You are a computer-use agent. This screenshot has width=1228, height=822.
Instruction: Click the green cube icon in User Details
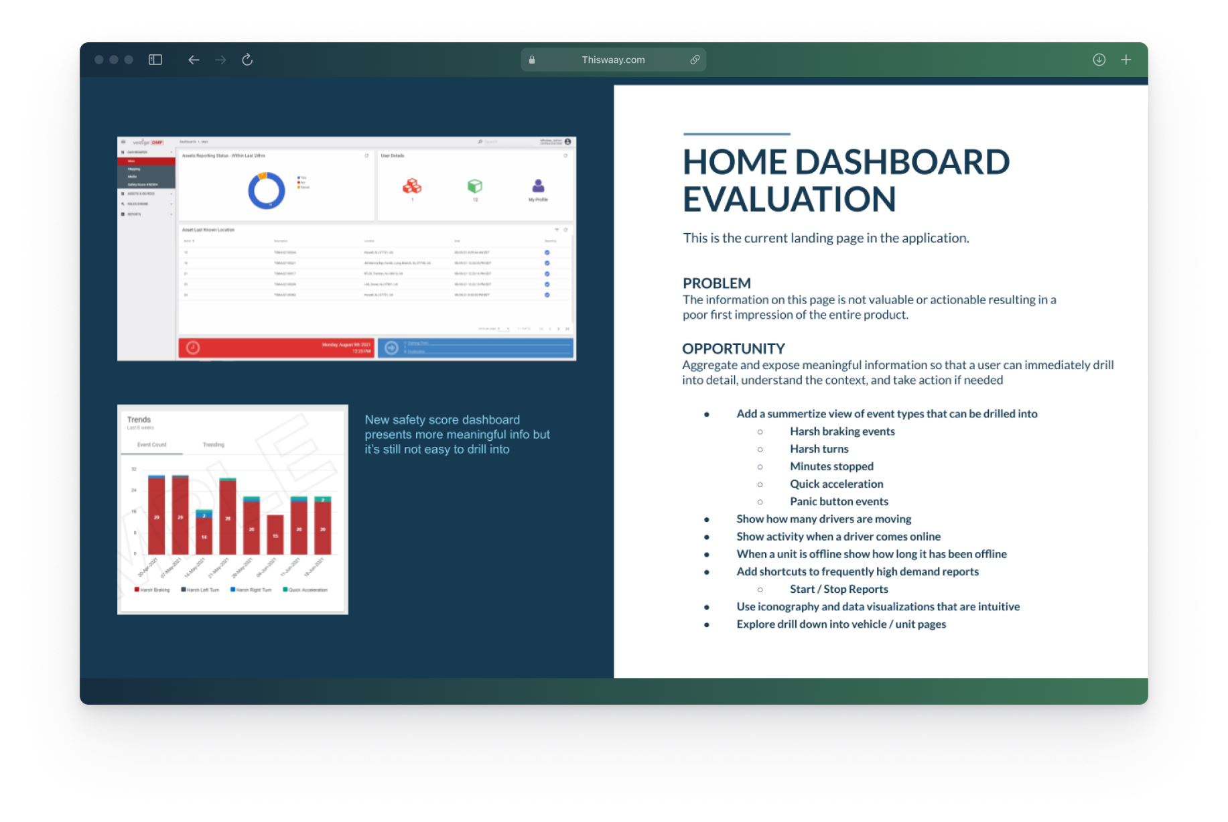click(475, 186)
